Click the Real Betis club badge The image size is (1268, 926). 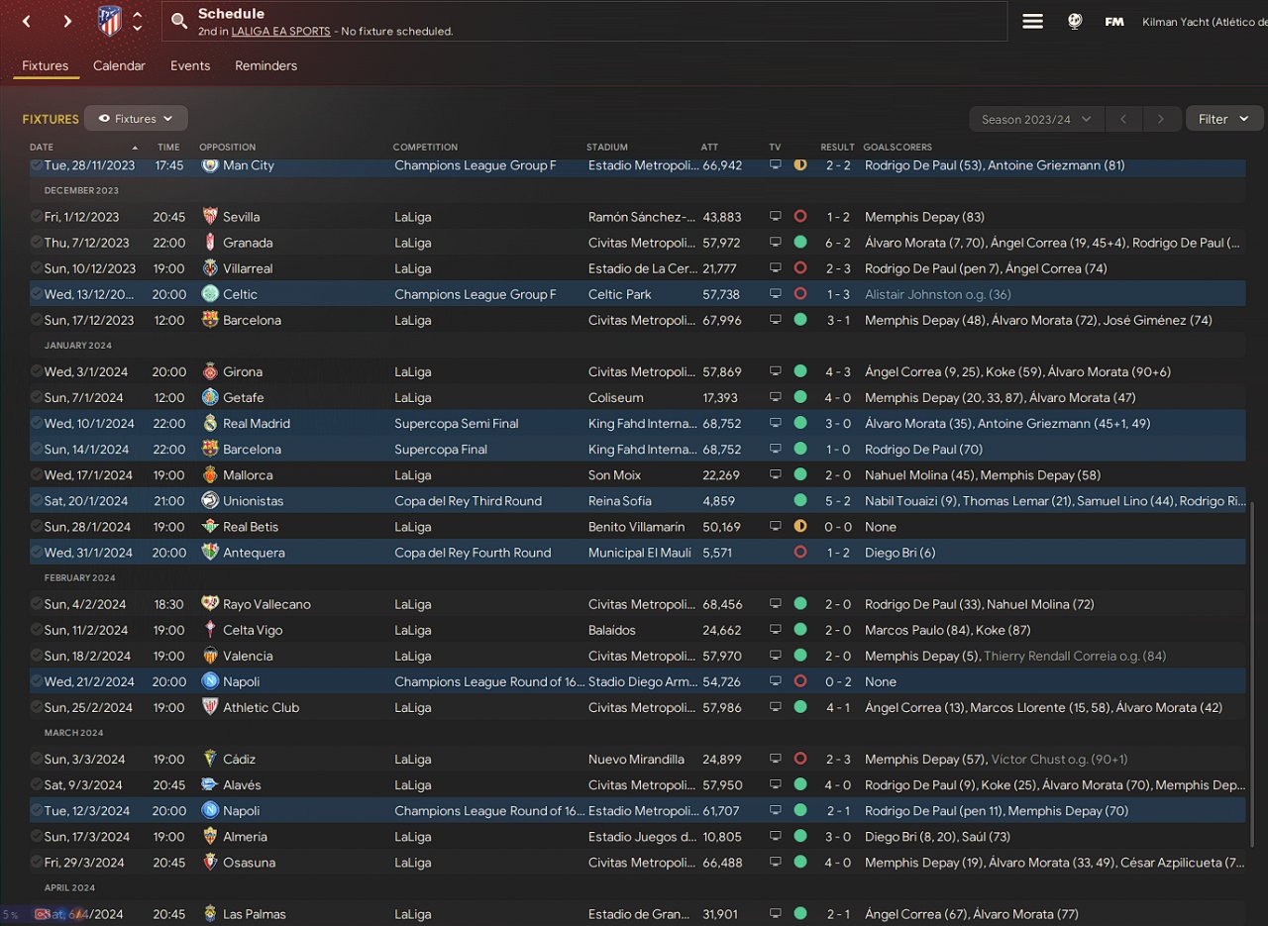pyautogui.click(x=210, y=527)
